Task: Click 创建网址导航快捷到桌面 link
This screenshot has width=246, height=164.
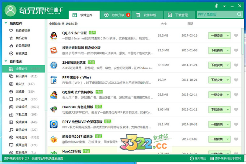Action: coord(47,158)
